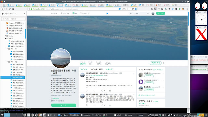Open the page actions three-dots menu
This screenshot has height=117, width=208.
pos(130,9)
